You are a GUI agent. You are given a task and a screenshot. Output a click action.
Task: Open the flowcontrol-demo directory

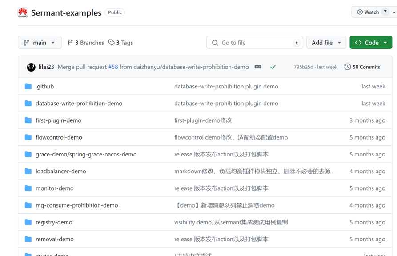tap(59, 137)
